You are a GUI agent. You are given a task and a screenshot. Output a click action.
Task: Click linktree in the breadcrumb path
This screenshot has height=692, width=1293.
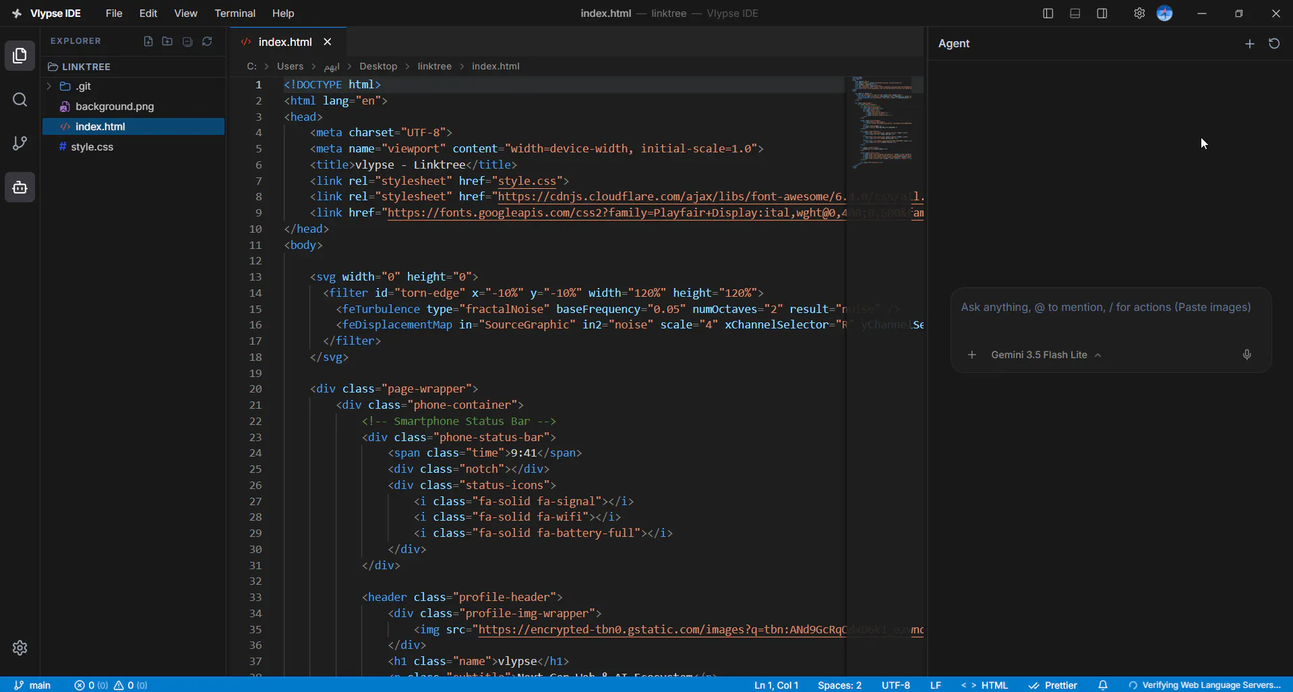click(x=435, y=66)
